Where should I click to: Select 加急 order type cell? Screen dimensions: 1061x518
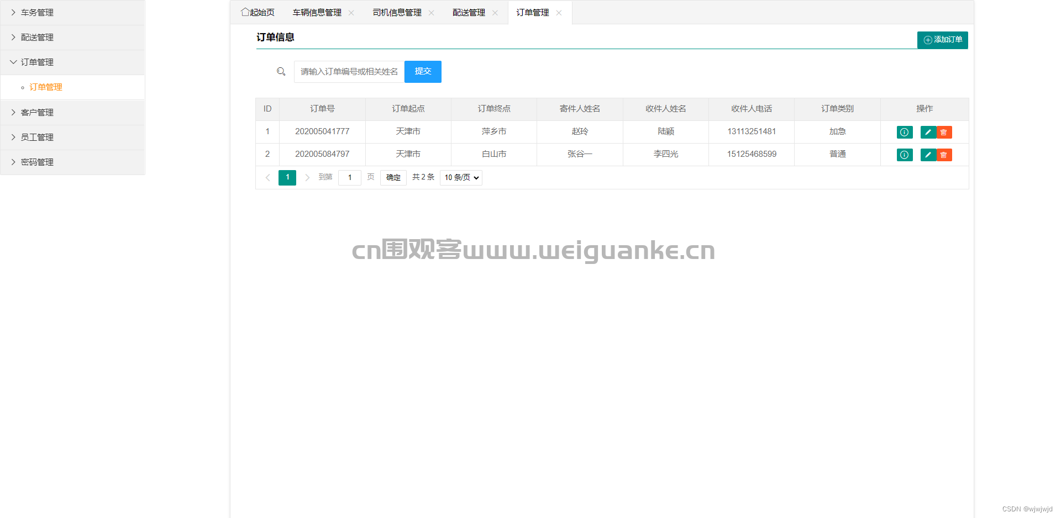(837, 131)
